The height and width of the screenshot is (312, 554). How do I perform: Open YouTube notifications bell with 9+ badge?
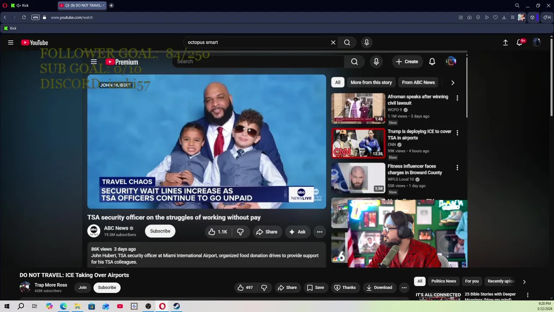[520, 42]
